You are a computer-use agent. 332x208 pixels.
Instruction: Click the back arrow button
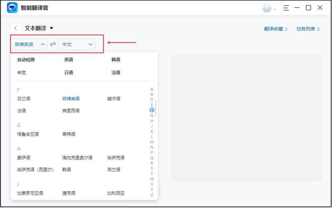tap(16, 28)
